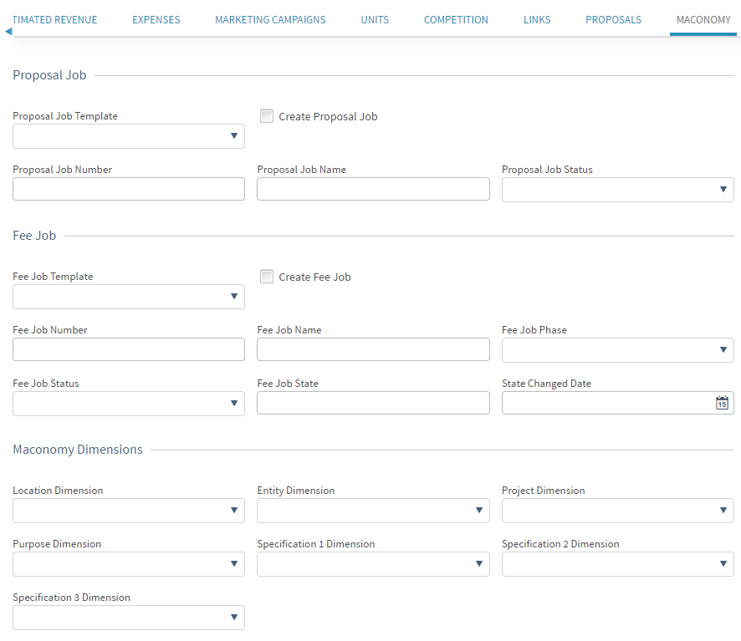Image resolution: width=741 pixels, height=641 pixels.
Task: Open the Competition tab
Action: pos(456,20)
